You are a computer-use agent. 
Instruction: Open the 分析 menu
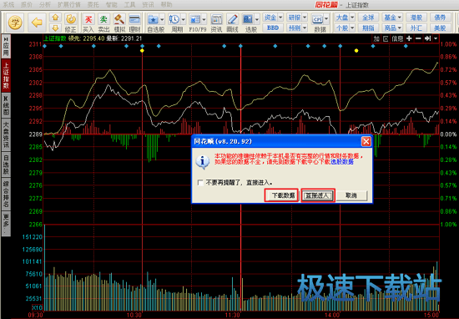click(x=44, y=4)
